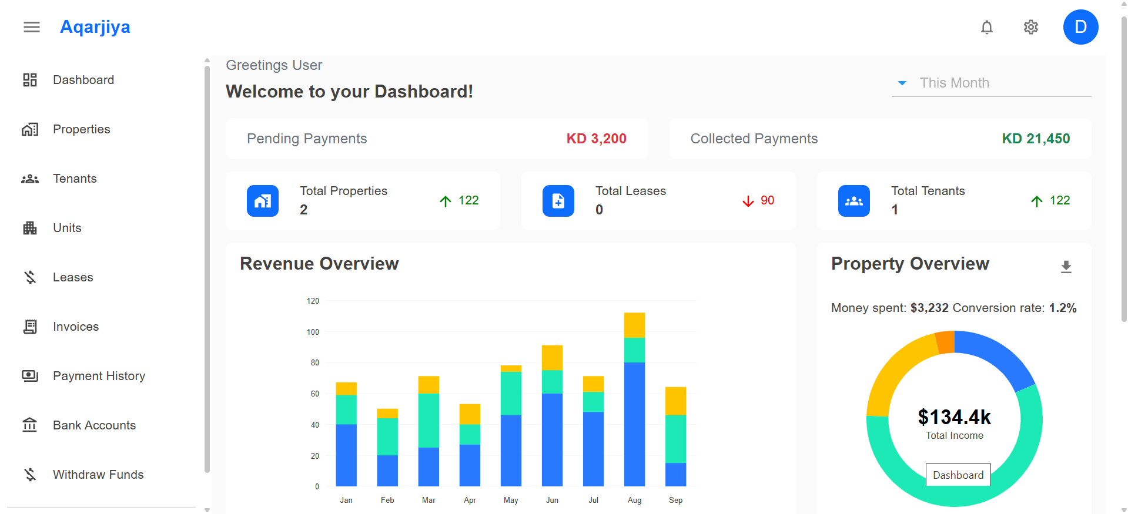Viewport: 1128px width, 514px height.
Task: Click the dropdown arrow beside This Month
Action: [902, 83]
